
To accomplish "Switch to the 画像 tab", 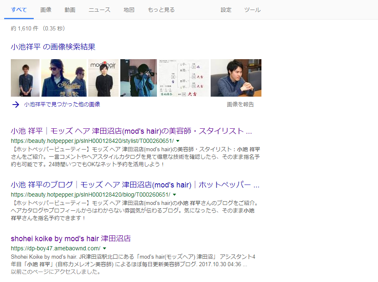I will [x=46, y=10].
